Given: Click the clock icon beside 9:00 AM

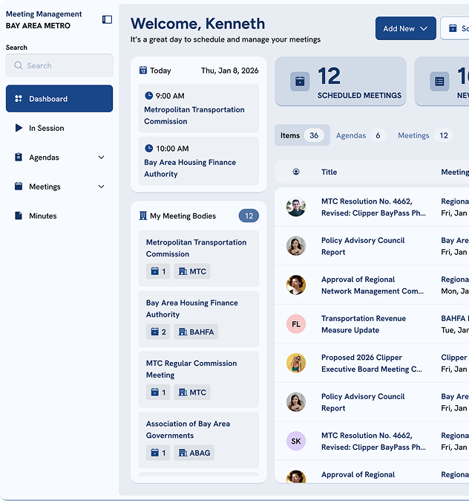Looking at the screenshot, I should point(148,96).
